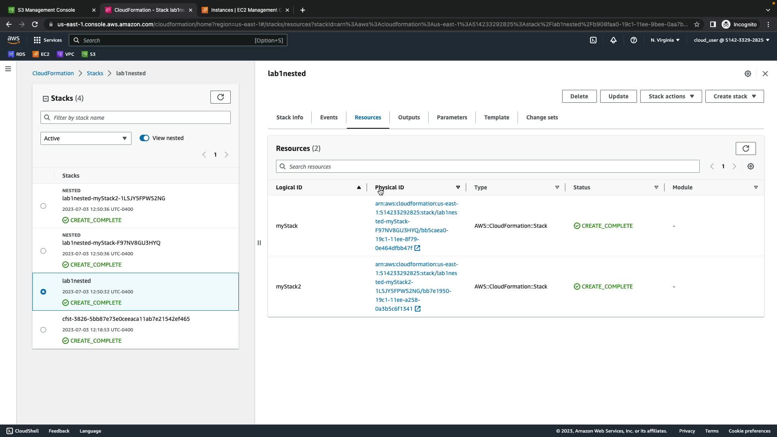Screen dimensions: 777x437
Task: Open the notifications bell icon
Action: click(x=613, y=40)
